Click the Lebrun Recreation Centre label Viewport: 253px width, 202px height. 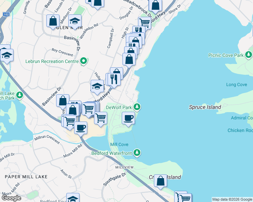(52, 61)
